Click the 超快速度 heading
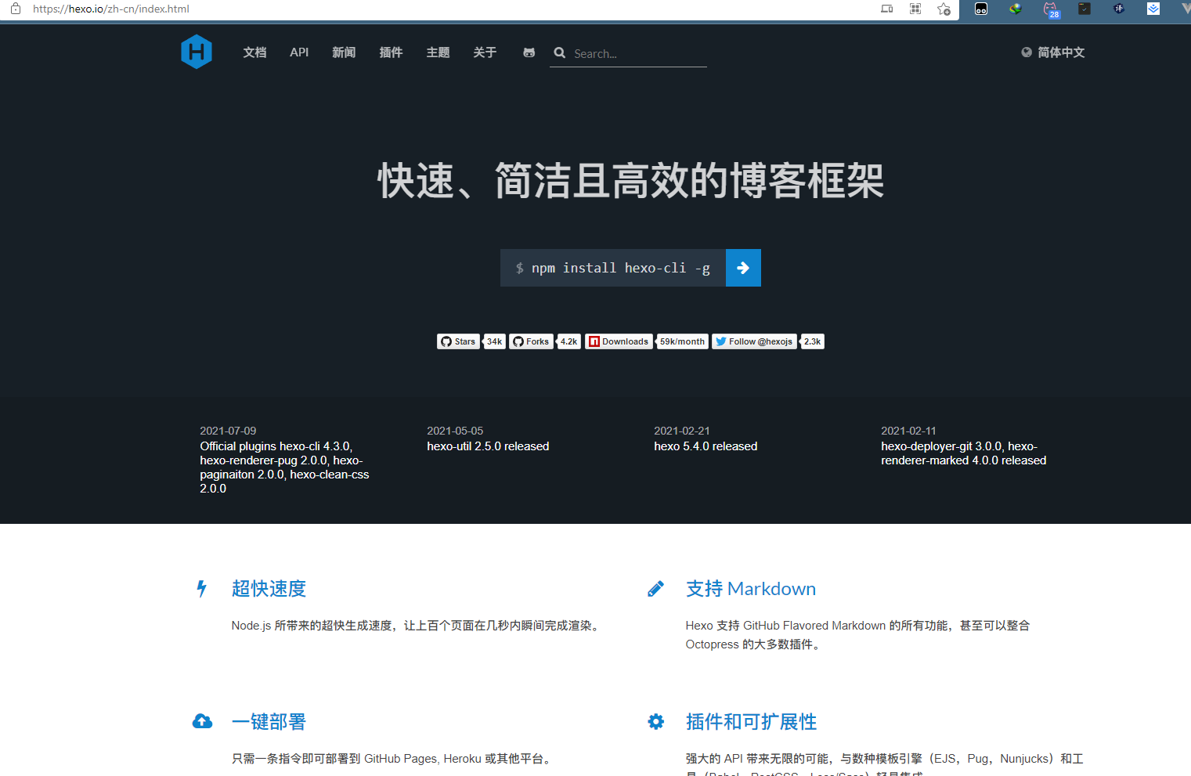 (269, 589)
